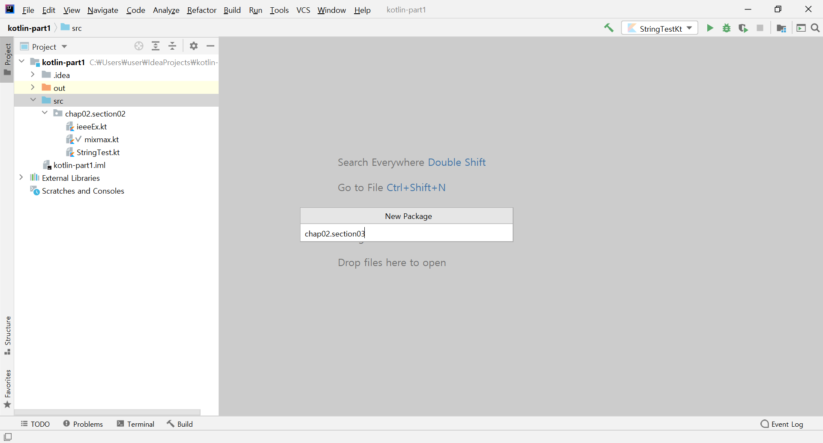Open the Structure tool window
This screenshot has width=823, height=443.
[x=7, y=335]
